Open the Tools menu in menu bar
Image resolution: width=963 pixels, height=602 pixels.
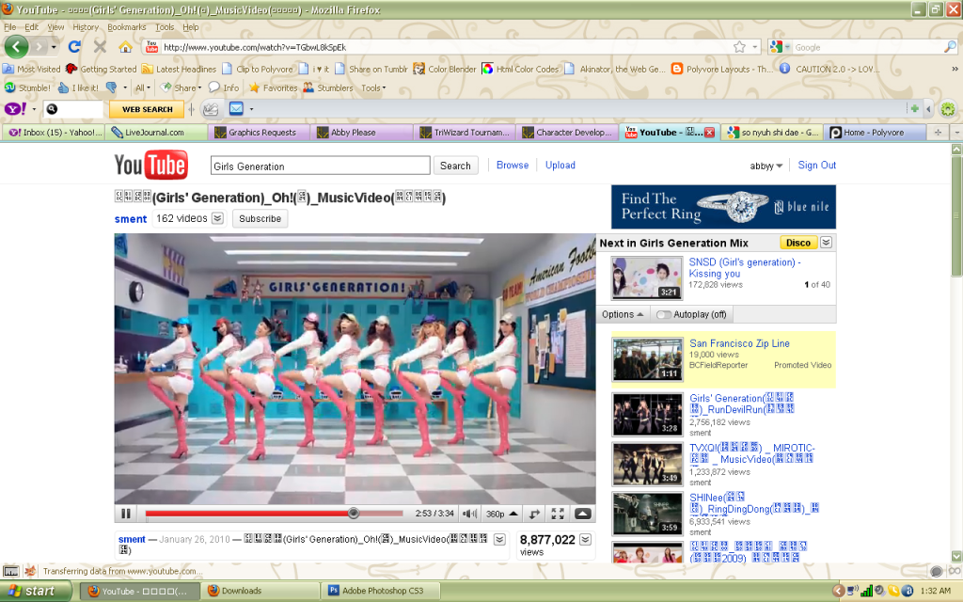165,27
